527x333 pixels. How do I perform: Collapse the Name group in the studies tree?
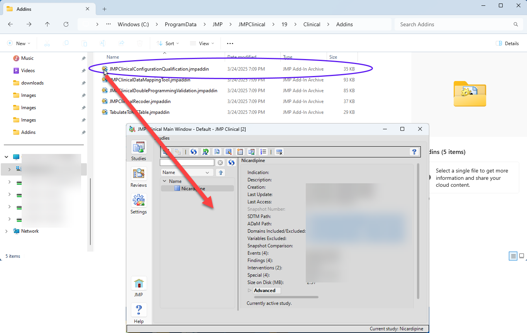164,181
